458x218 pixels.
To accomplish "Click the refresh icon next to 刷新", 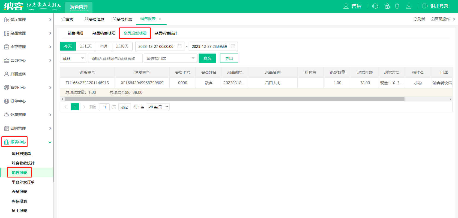I will tap(415, 19).
